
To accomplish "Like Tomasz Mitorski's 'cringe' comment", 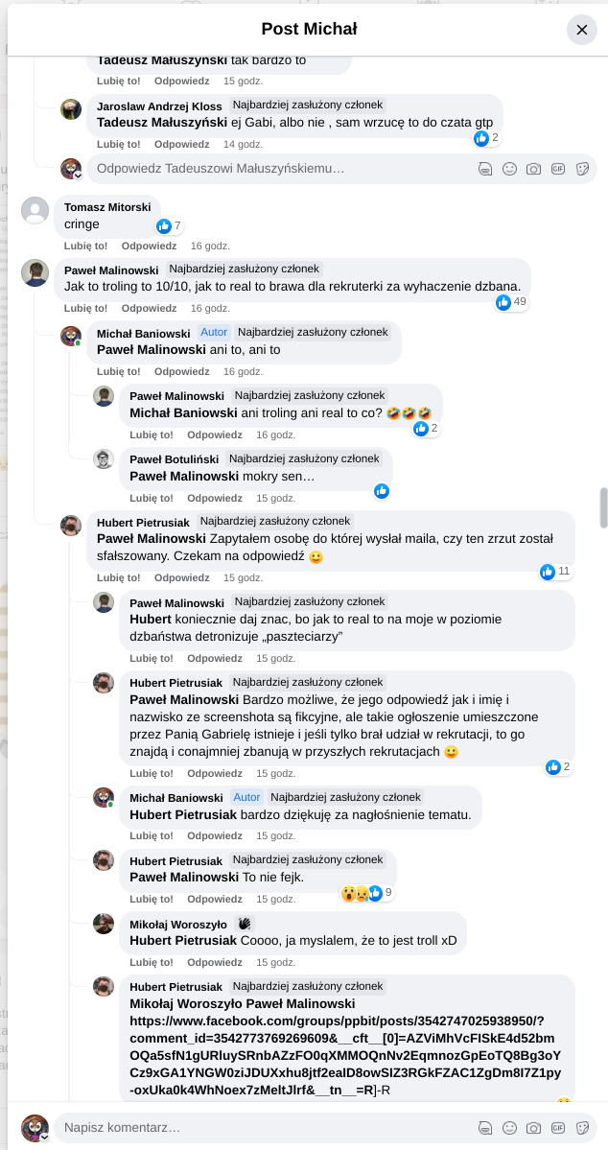I will (x=85, y=246).
